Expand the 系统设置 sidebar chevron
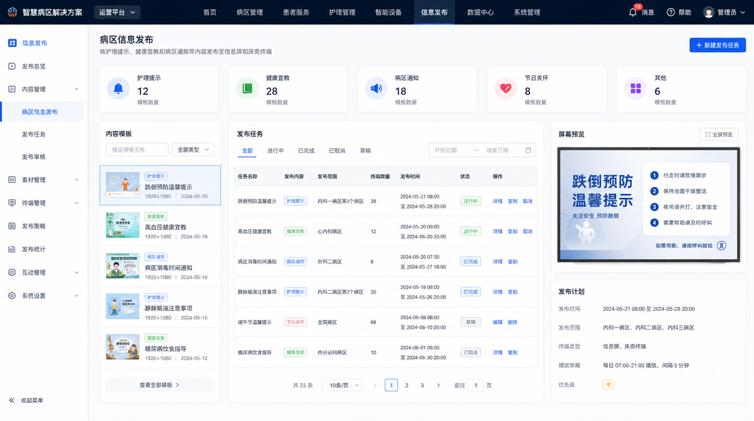Viewport: 754px width, 421px height. [x=76, y=296]
